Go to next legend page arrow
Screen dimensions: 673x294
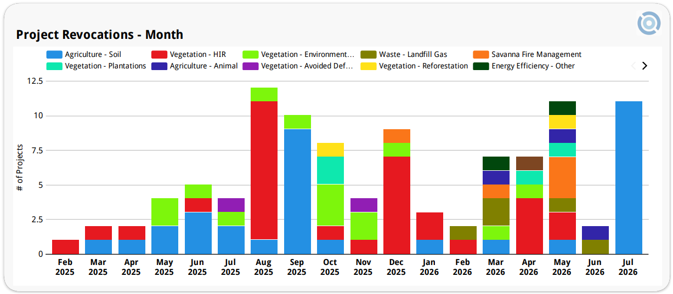point(644,66)
